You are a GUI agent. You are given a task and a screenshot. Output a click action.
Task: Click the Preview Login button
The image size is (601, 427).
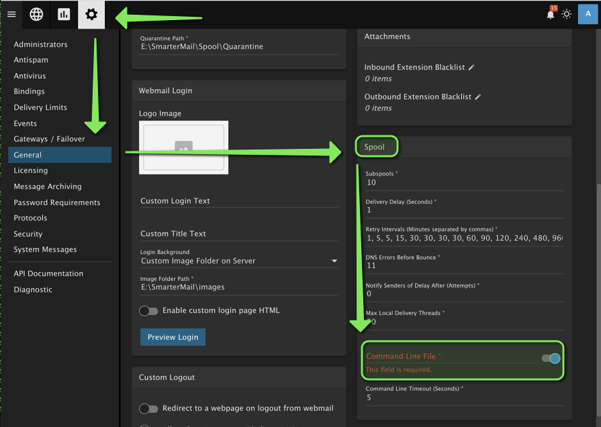173,337
